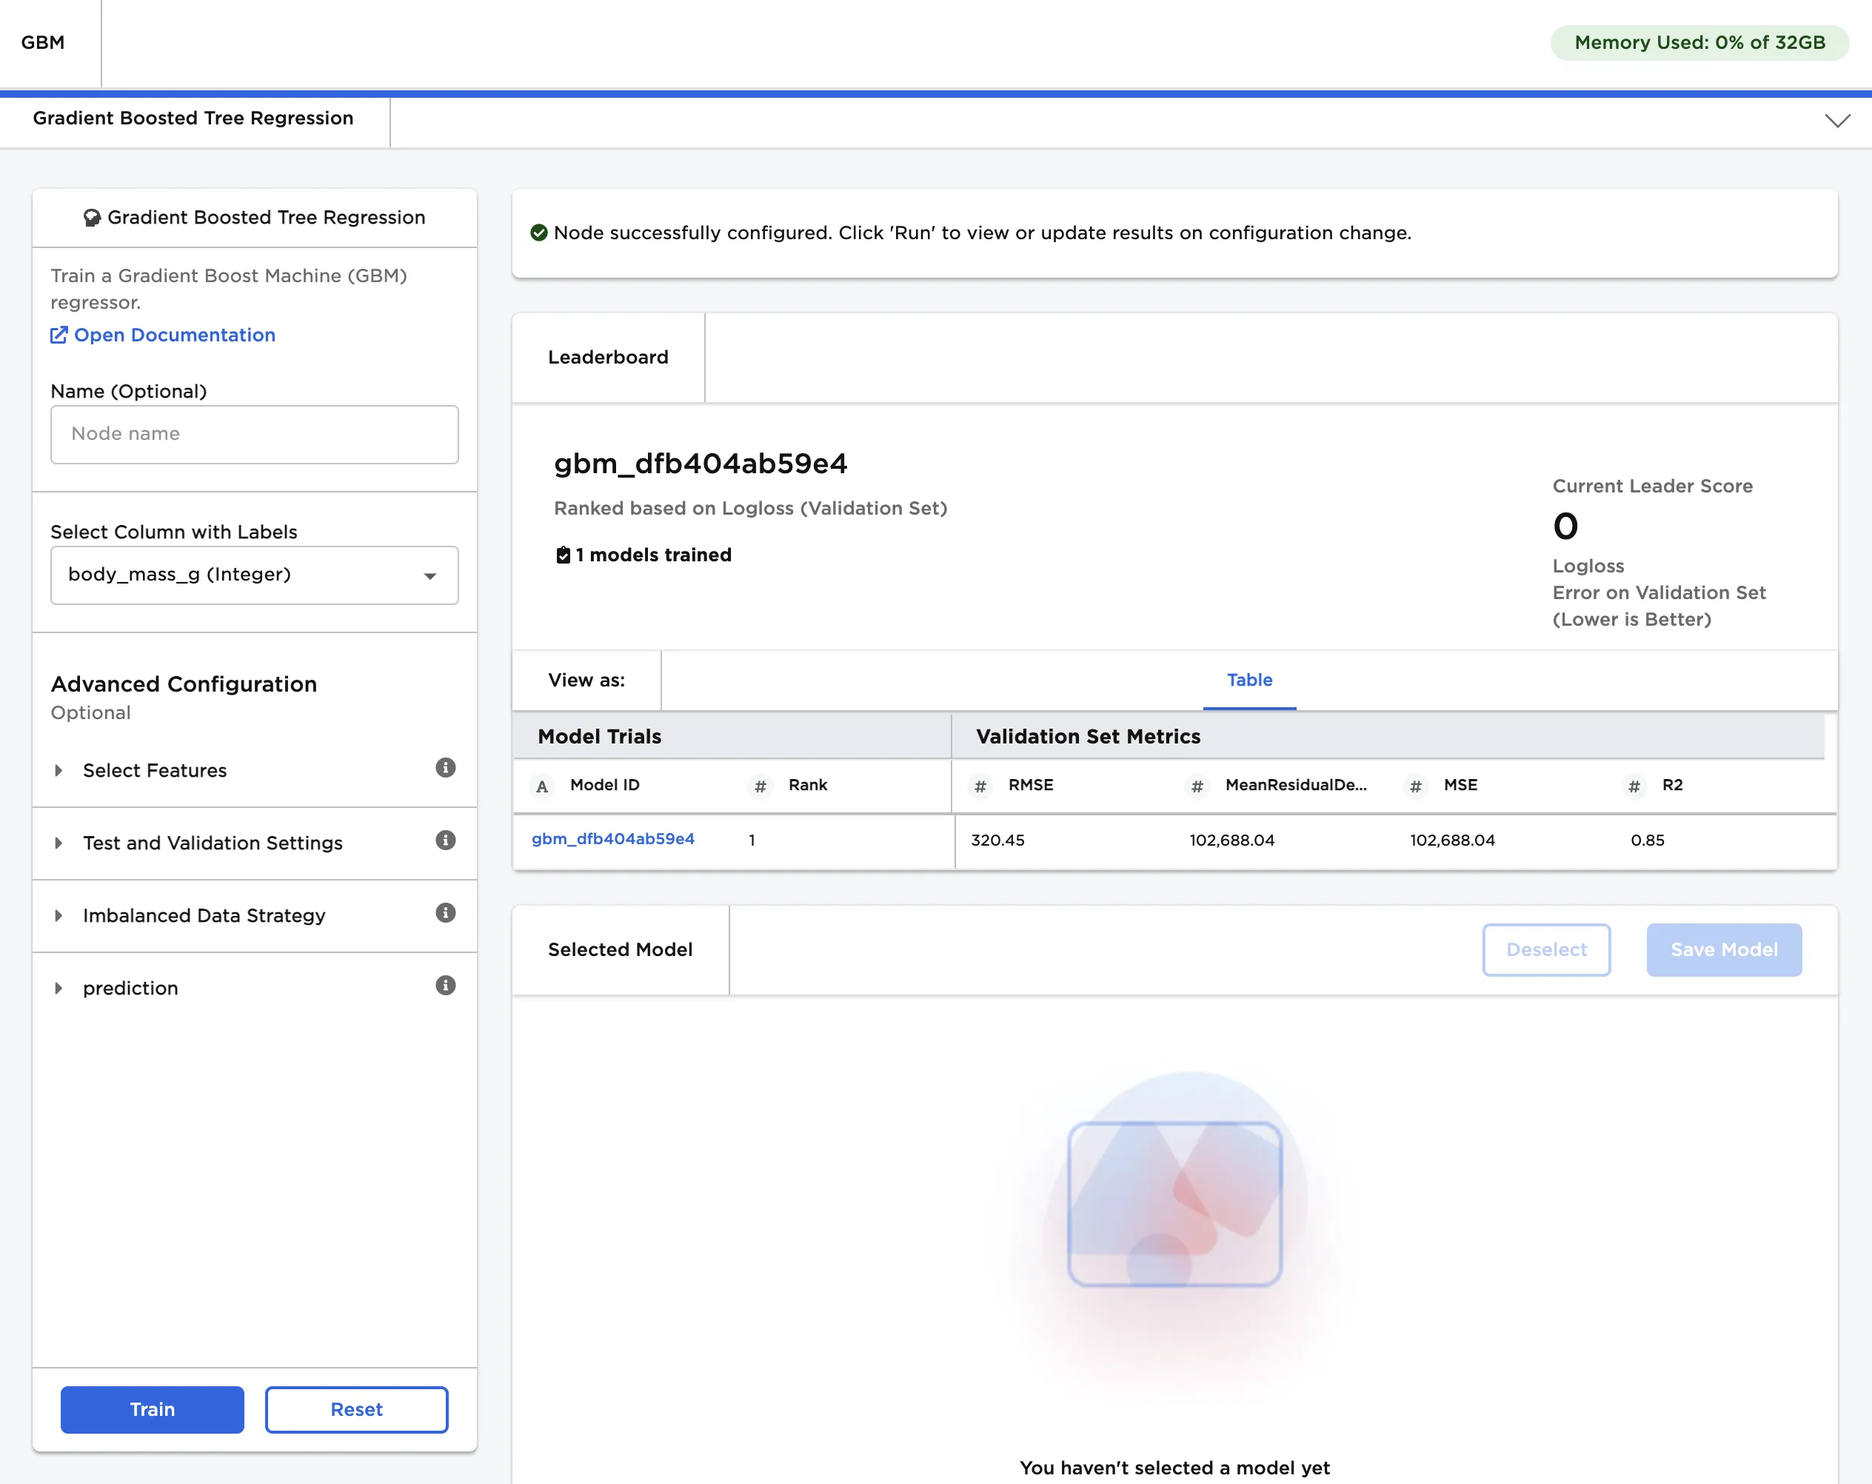The height and width of the screenshot is (1484, 1872).
Task: Open the Select Column with Labels dropdown
Action: (x=253, y=575)
